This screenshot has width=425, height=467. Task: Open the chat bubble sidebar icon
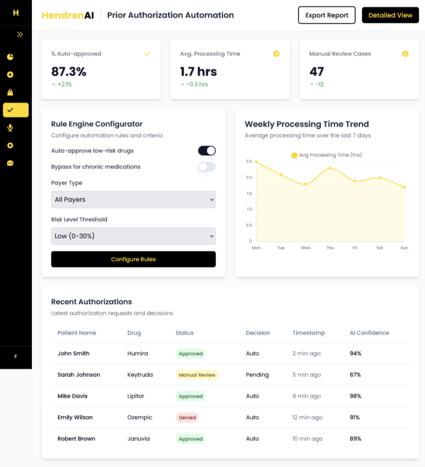10,163
